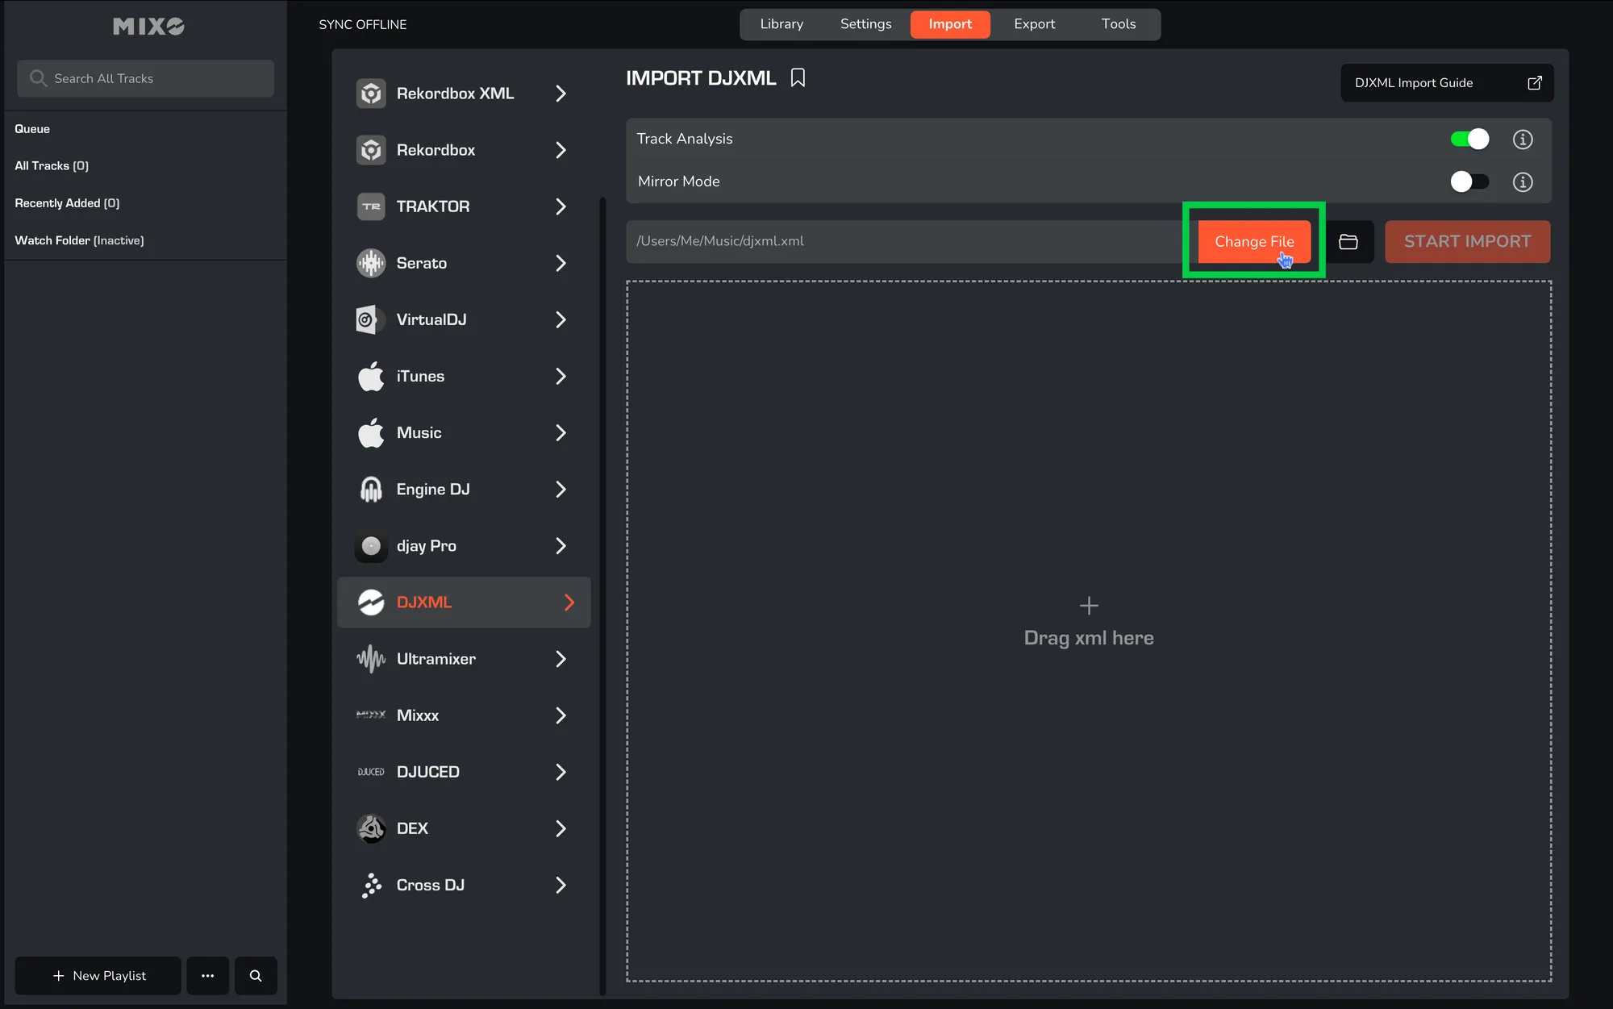Click the Search All Tracks field

click(146, 79)
